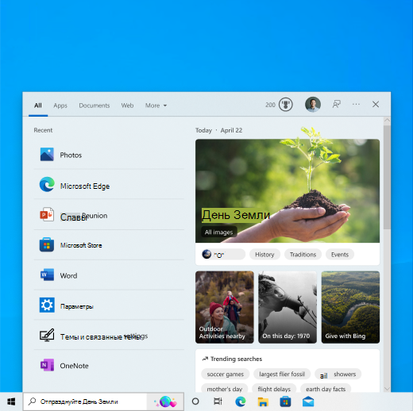Open Microsoft Store icon in recent list
The image size is (413, 411).
pos(47,244)
